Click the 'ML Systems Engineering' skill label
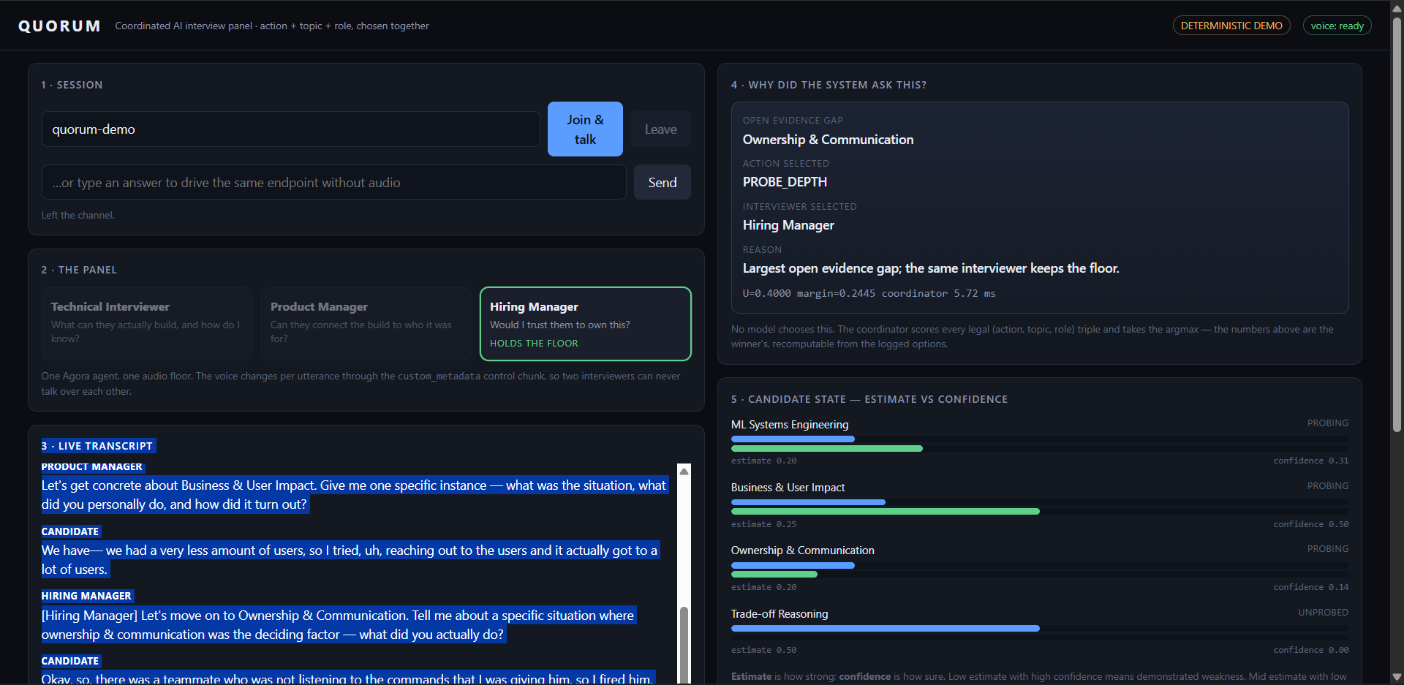Image resolution: width=1404 pixels, height=685 pixels. pos(790,425)
